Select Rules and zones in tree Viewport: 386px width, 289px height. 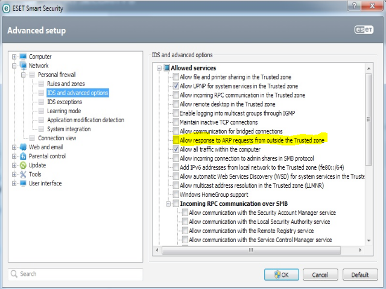tap(66, 84)
